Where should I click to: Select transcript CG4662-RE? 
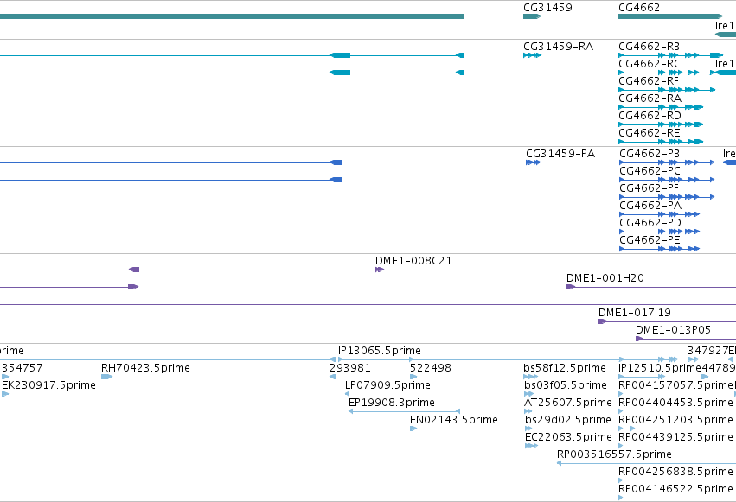[649, 133]
